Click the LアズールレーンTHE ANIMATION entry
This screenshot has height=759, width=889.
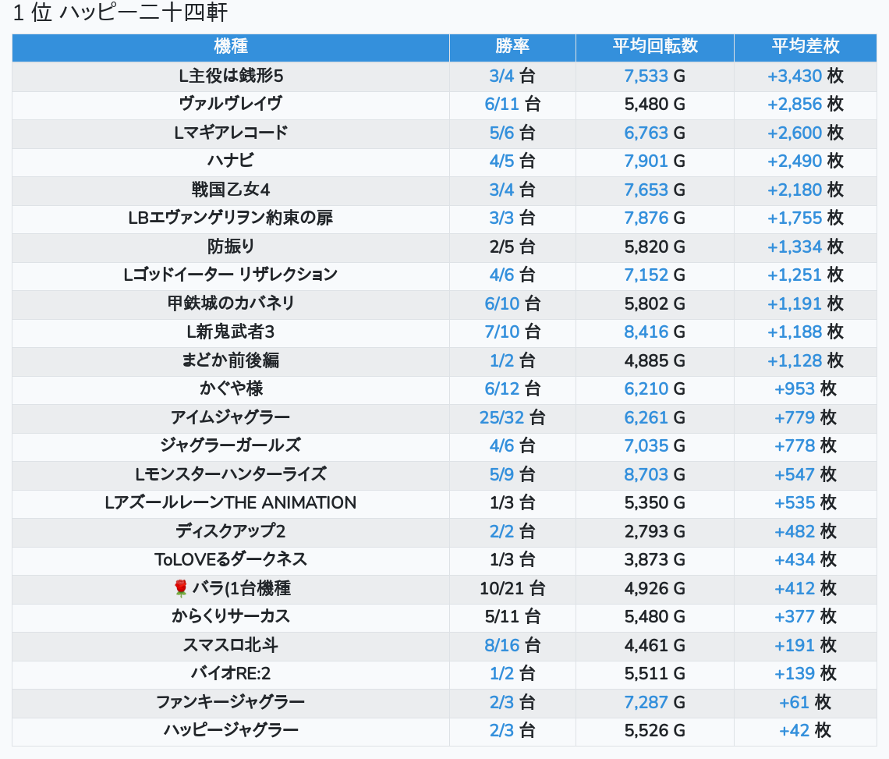[230, 502]
